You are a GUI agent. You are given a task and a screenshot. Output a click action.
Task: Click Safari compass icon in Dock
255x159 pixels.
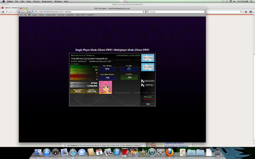pyautogui.click(x=73, y=152)
